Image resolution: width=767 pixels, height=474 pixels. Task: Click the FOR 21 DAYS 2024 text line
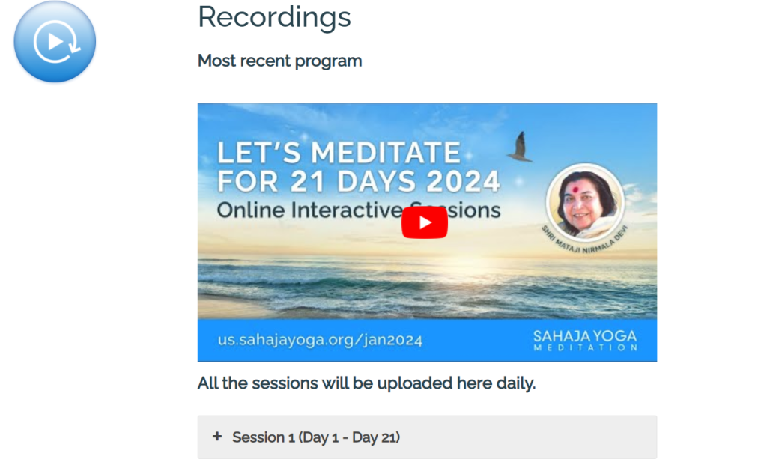click(x=359, y=181)
